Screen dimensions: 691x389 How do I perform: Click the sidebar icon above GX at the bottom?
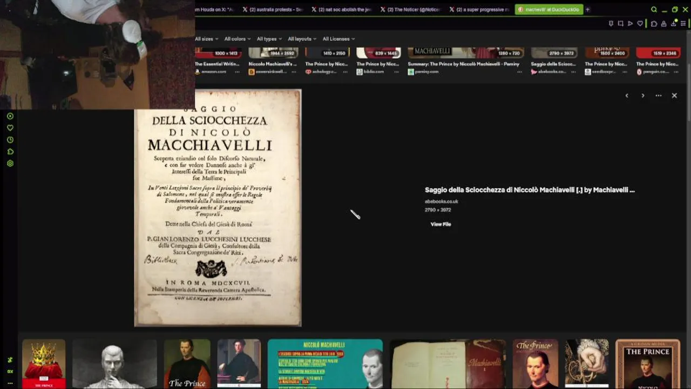(10, 360)
